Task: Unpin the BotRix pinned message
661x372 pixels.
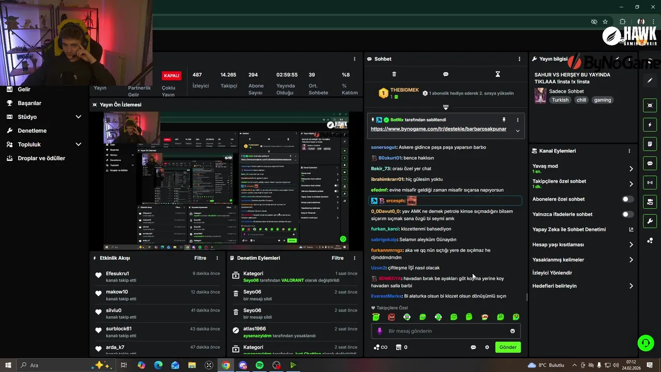Action: (503, 120)
